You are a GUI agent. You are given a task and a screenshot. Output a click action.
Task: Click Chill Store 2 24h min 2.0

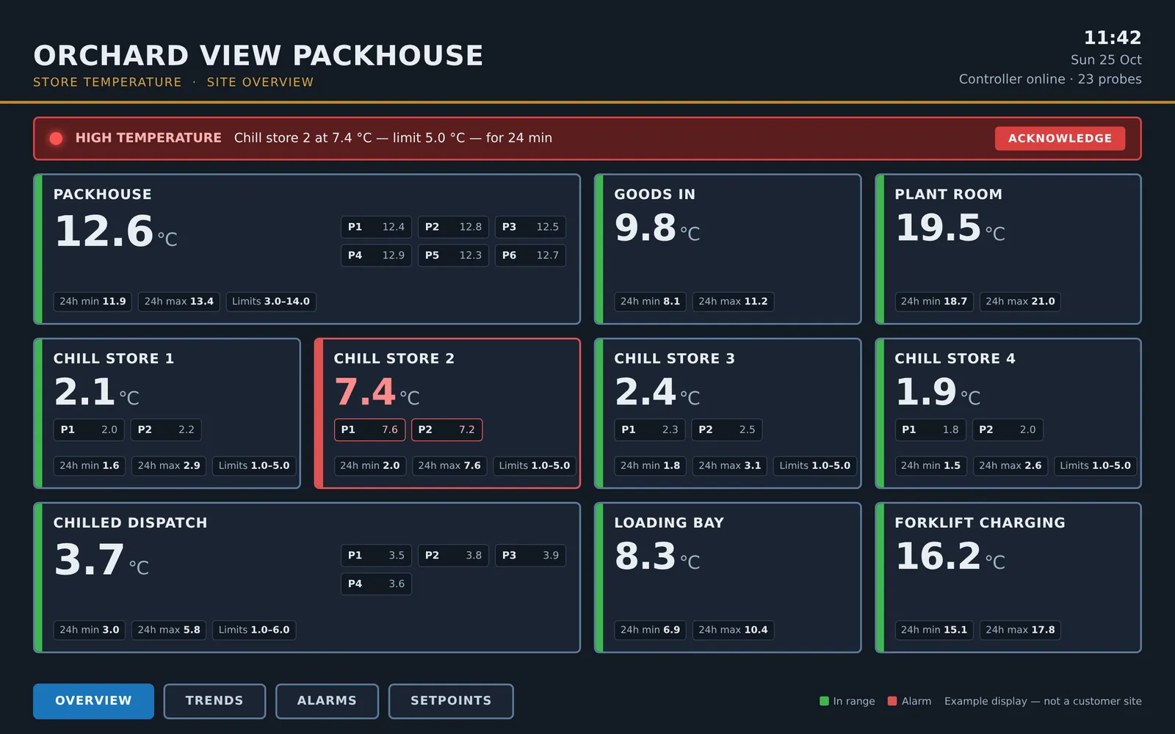coord(370,466)
